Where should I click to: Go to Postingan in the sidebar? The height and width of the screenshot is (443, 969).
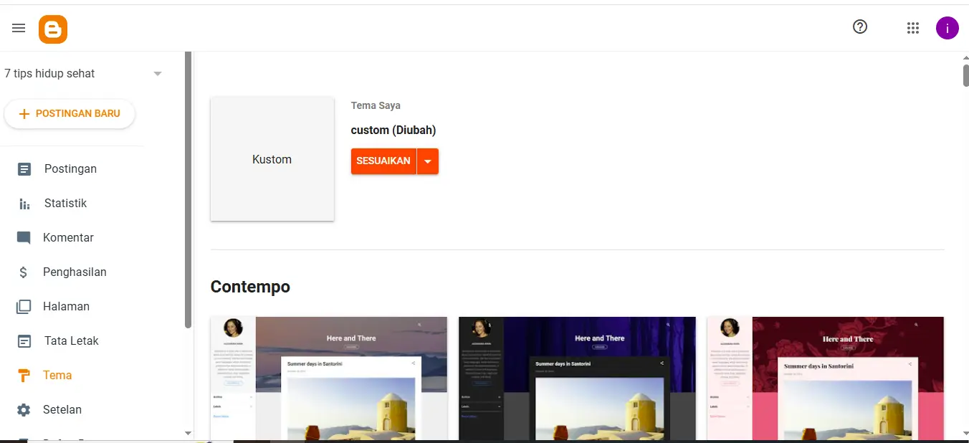click(70, 169)
